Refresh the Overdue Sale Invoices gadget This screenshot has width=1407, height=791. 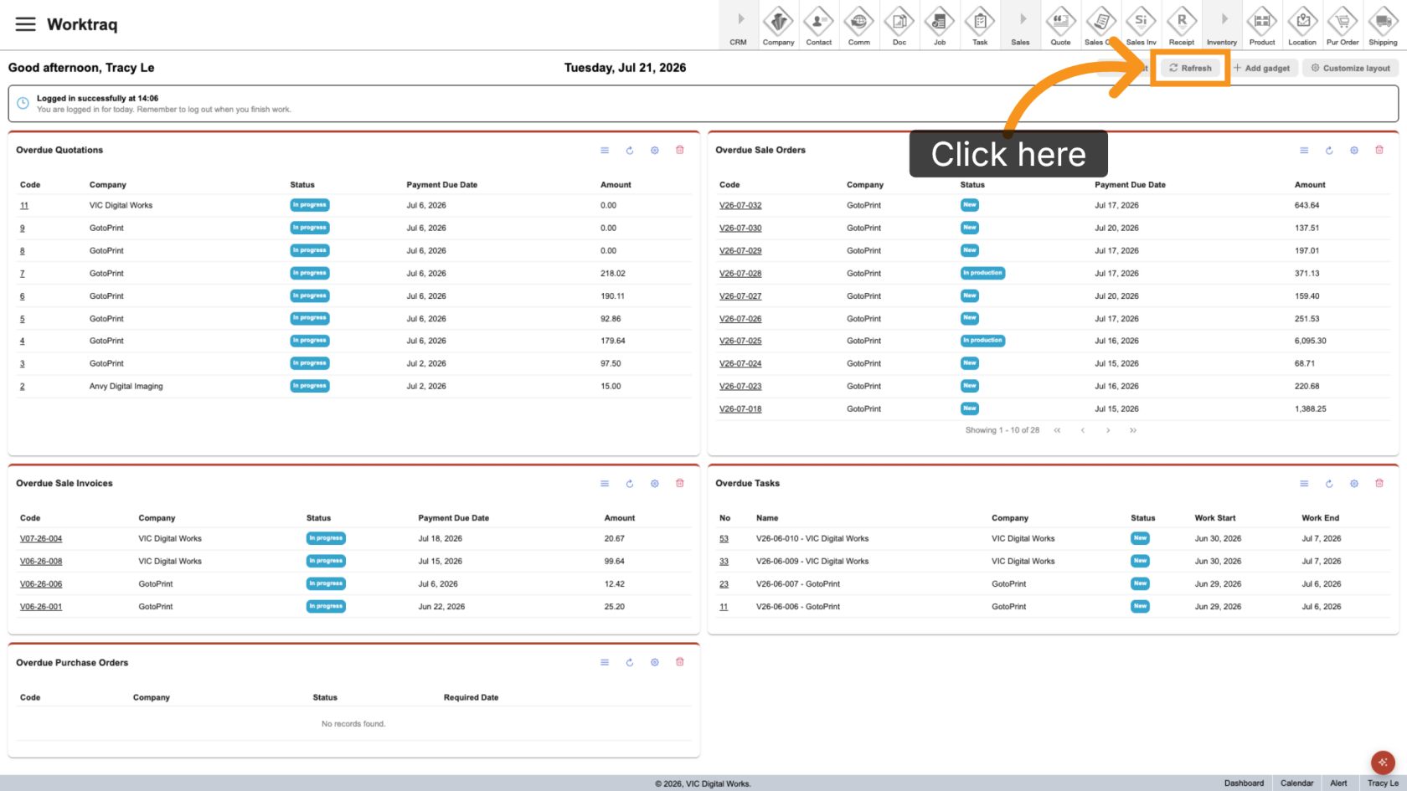(630, 484)
